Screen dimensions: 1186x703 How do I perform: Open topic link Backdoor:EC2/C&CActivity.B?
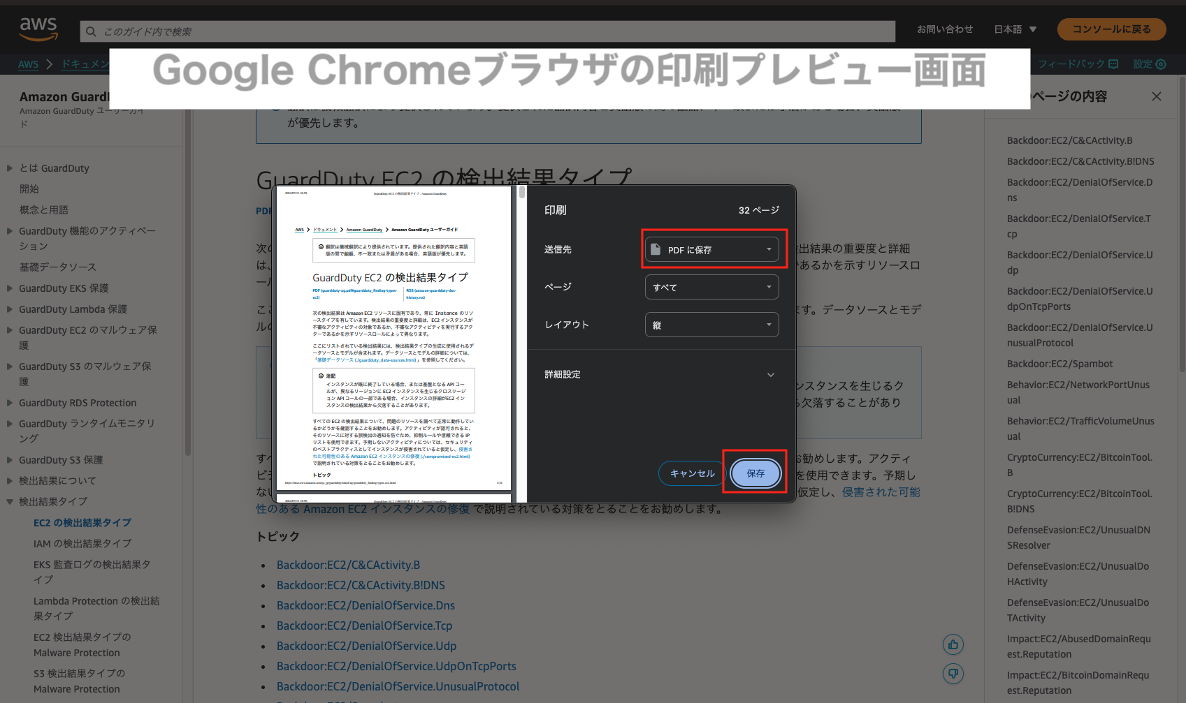point(348,565)
